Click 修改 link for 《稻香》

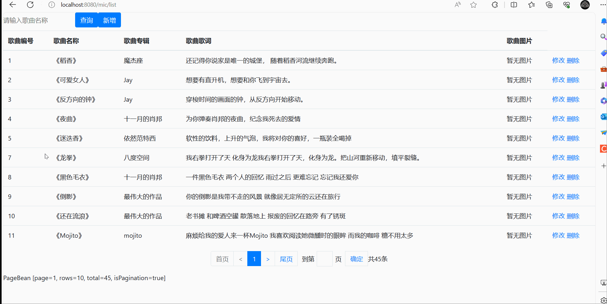(x=559, y=60)
